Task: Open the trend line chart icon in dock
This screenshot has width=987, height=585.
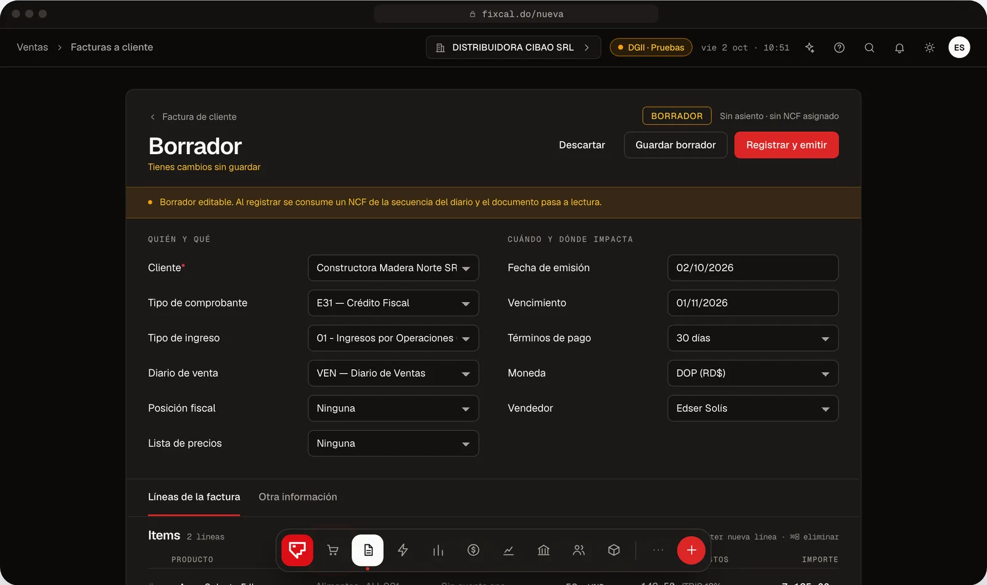Action: point(508,550)
